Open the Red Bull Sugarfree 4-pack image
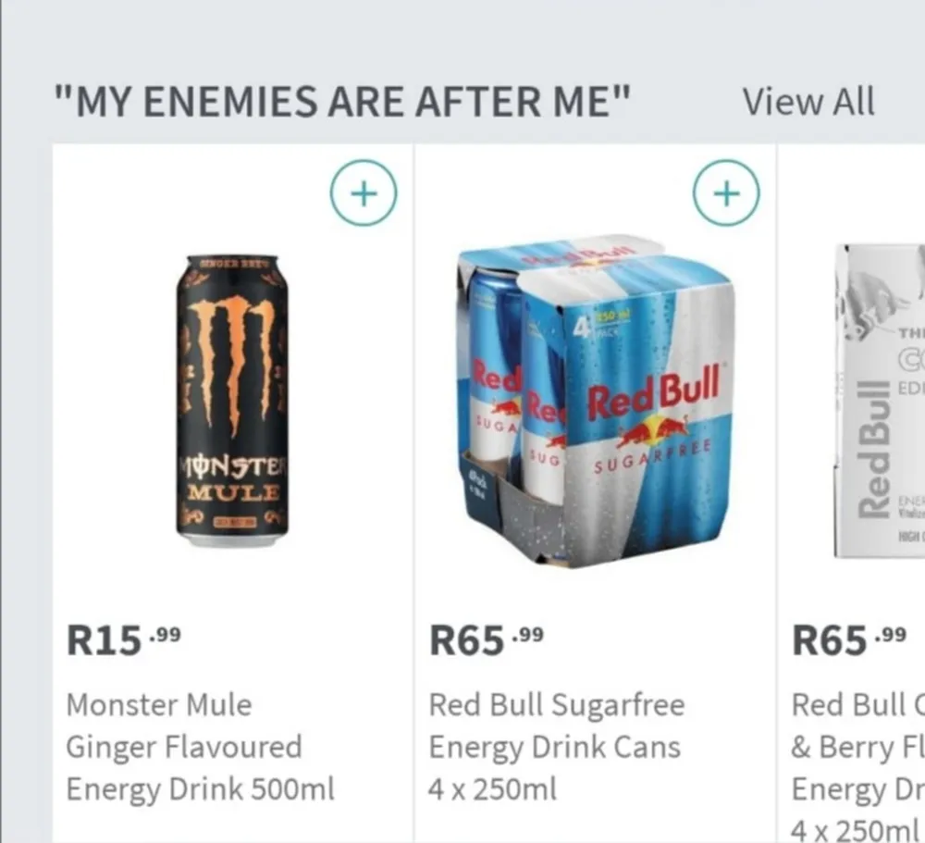This screenshot has width=925, height=843. tap(596, 402)
